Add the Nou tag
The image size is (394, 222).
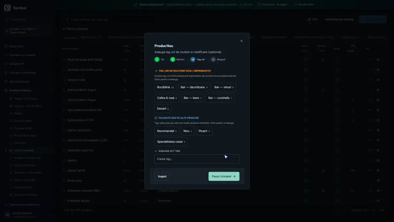(x=187, y=131)
